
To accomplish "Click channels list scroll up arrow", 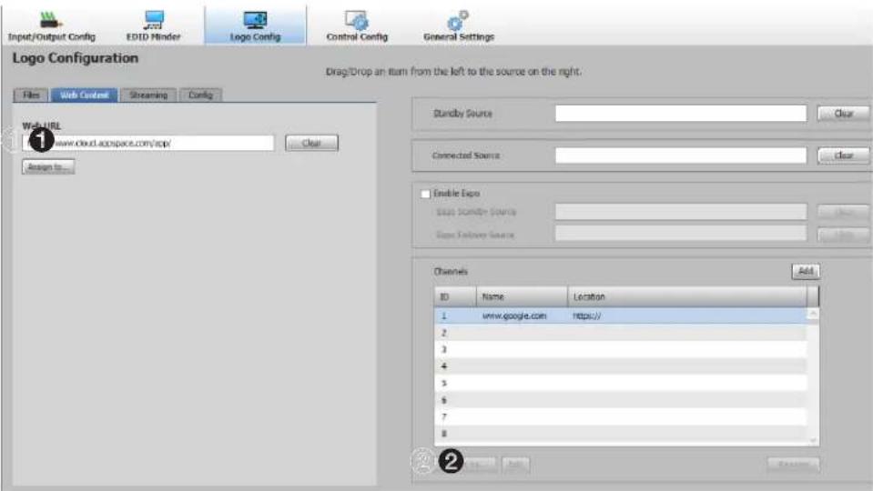I will pos(813,315).
